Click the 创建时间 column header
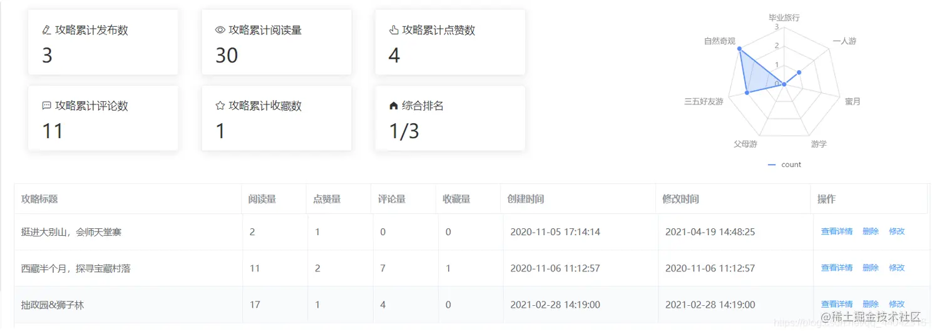 click(x=578, y=199)
